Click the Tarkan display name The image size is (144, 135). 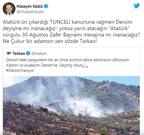(x=19, y=54)
